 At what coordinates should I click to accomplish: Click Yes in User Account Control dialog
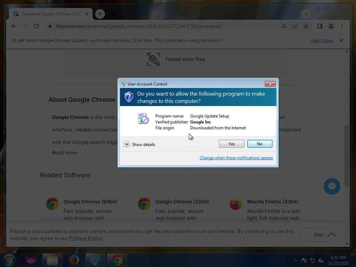coord(231,144)
